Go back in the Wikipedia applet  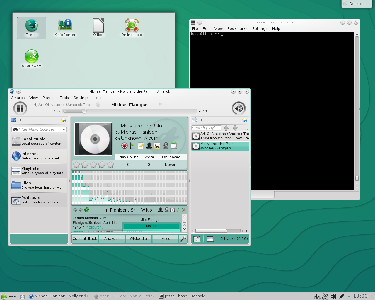[x=75, y=210]
